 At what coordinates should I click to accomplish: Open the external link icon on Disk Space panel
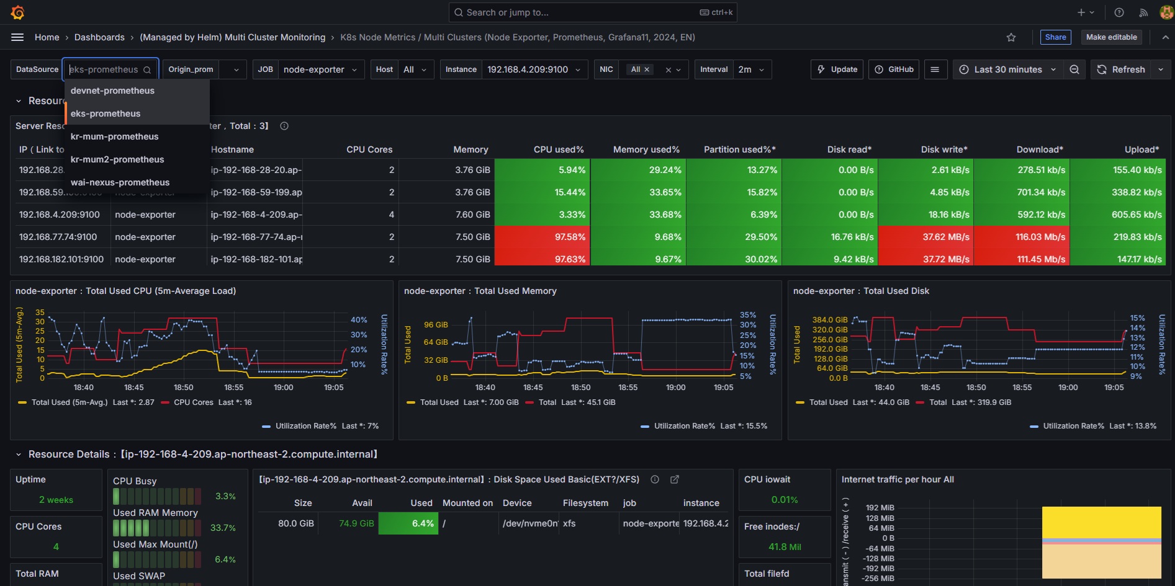point(675,479)
